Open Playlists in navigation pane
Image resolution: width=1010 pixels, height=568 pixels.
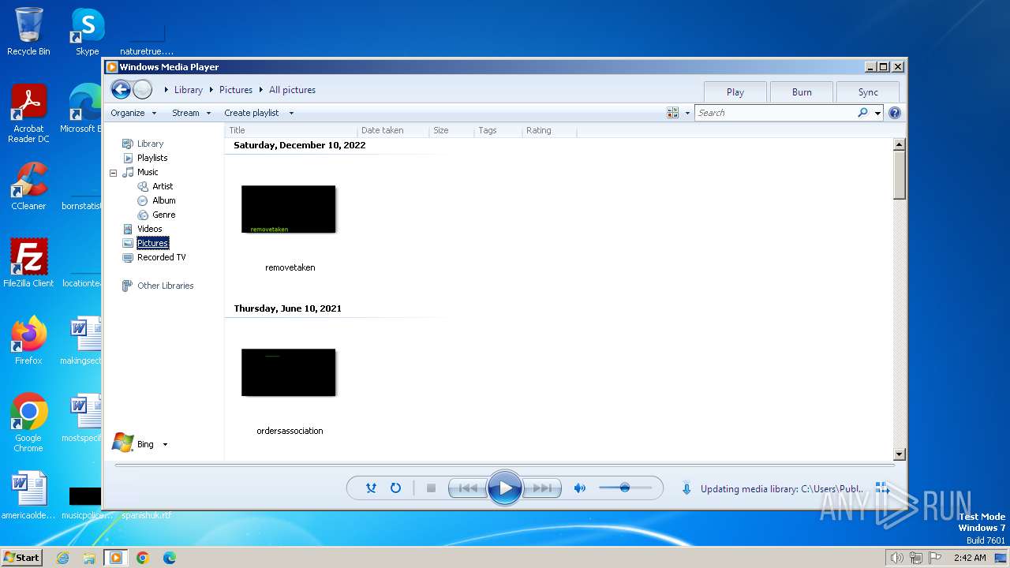[x=152, y=158]
